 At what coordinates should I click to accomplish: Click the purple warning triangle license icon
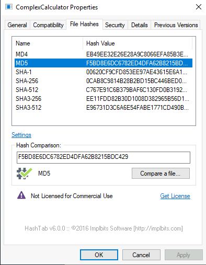pyautogui.click(x=21, y=195)
